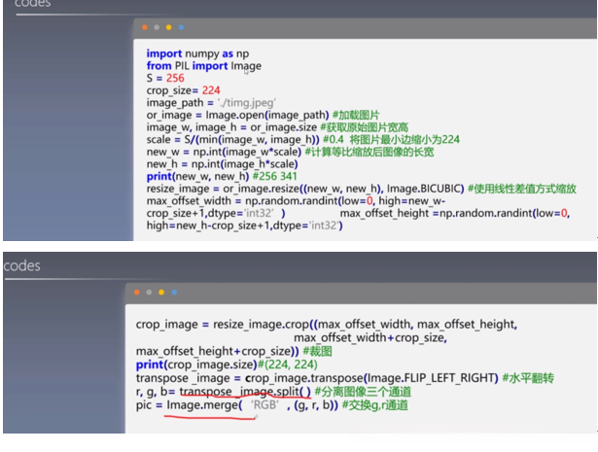
Task: Click the yellow dot in the upper code window
Action: pyautogui.click(x=168, y=27)
